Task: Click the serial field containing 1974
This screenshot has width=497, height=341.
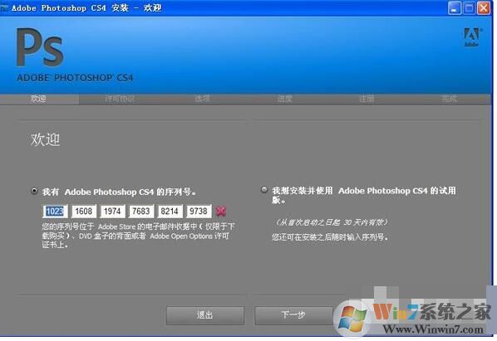Action: (x=112, y=212)
